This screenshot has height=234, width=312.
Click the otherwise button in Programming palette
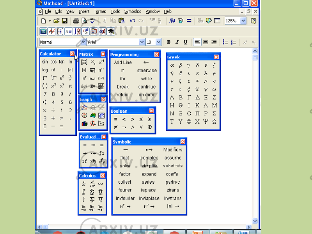click(147, 71)
